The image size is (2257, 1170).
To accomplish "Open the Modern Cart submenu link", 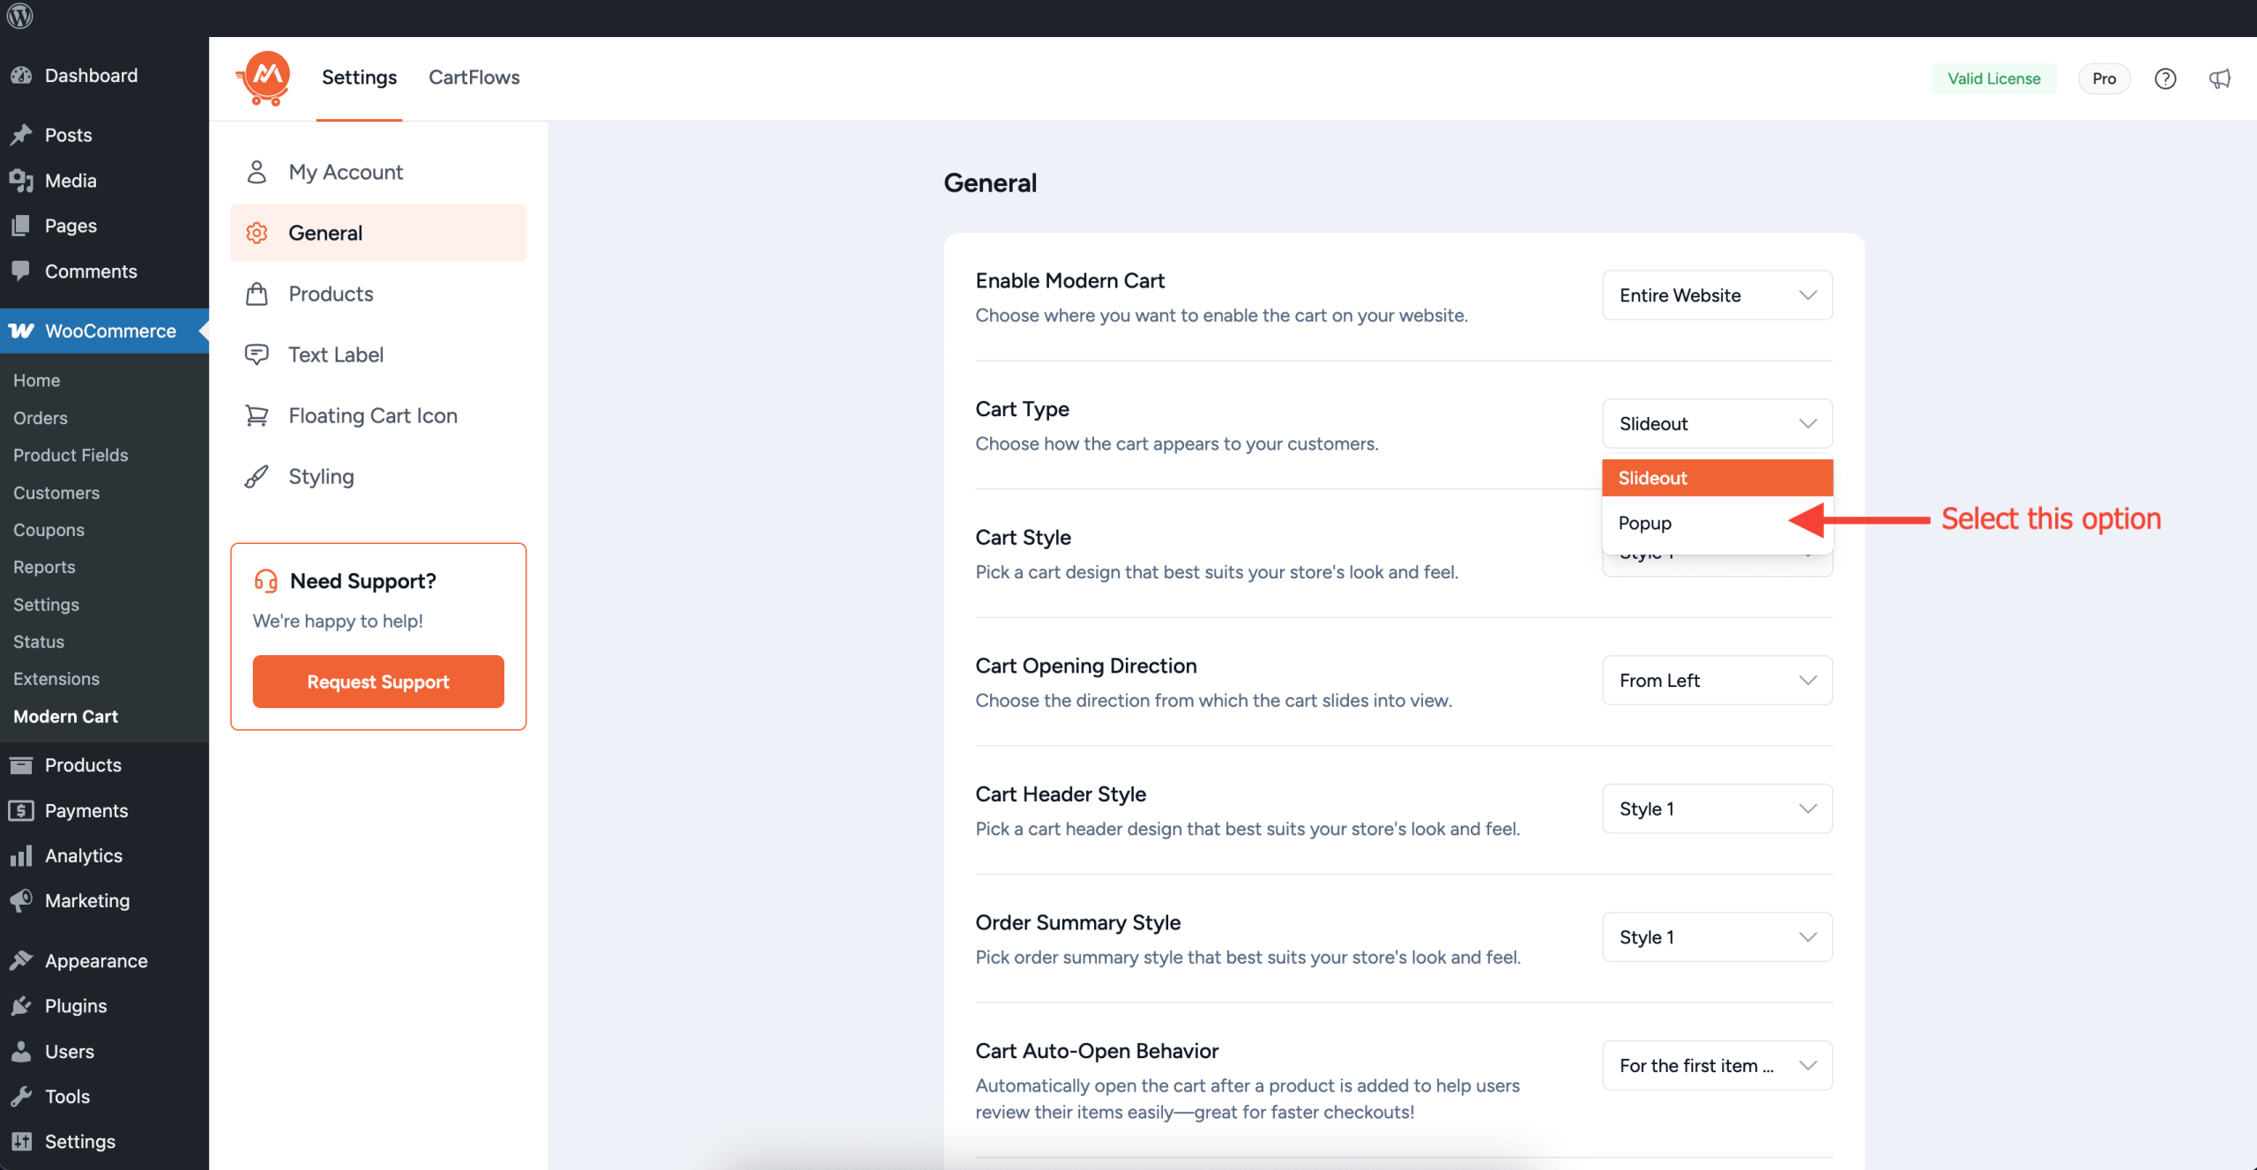I will 65,717.
